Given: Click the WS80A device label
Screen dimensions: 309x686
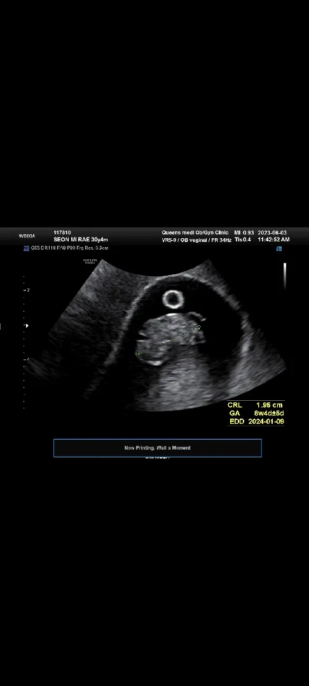Looking at the screenshot, I should [27, 236].
